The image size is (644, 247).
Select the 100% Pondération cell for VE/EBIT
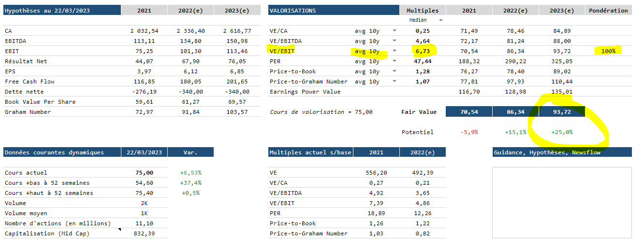pyautogui.click(x=608, y=51)
